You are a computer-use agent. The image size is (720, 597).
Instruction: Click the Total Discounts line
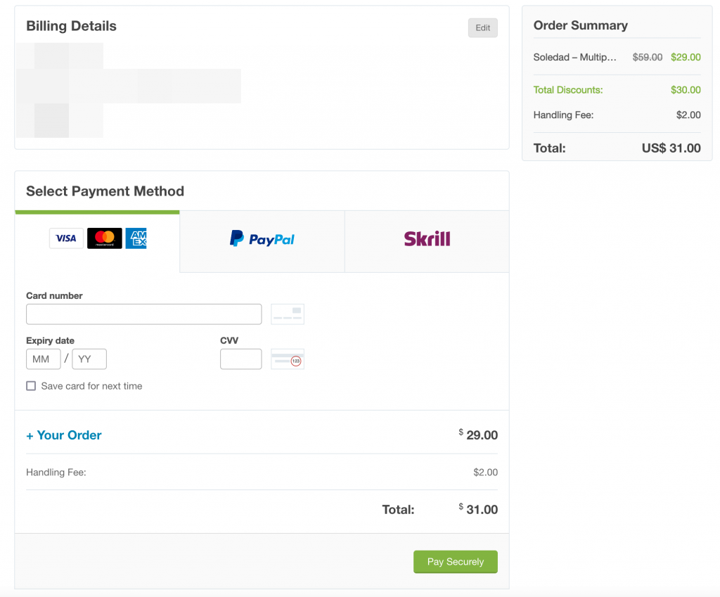click(568, 90)
